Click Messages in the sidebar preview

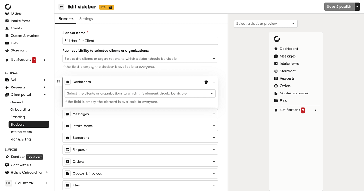288,56
